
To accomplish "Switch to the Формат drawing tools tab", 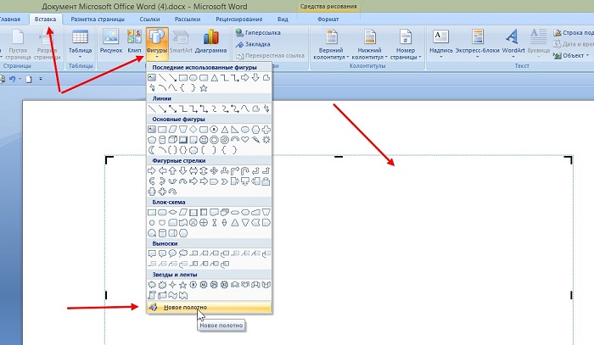I will click(328, 19).
